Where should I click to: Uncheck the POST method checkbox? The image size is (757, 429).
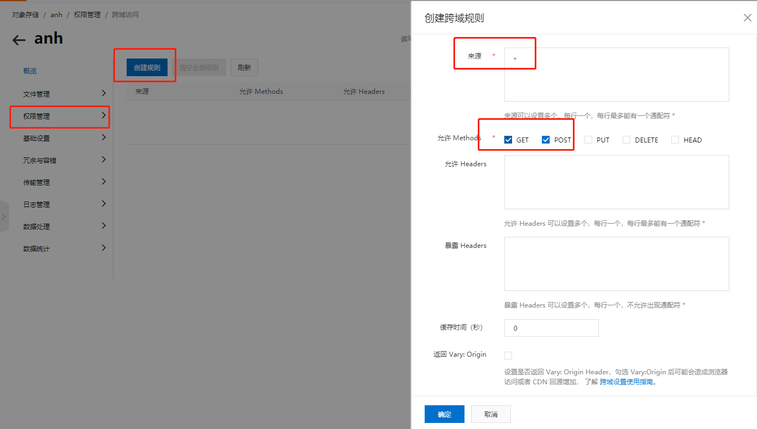(546, 139)
